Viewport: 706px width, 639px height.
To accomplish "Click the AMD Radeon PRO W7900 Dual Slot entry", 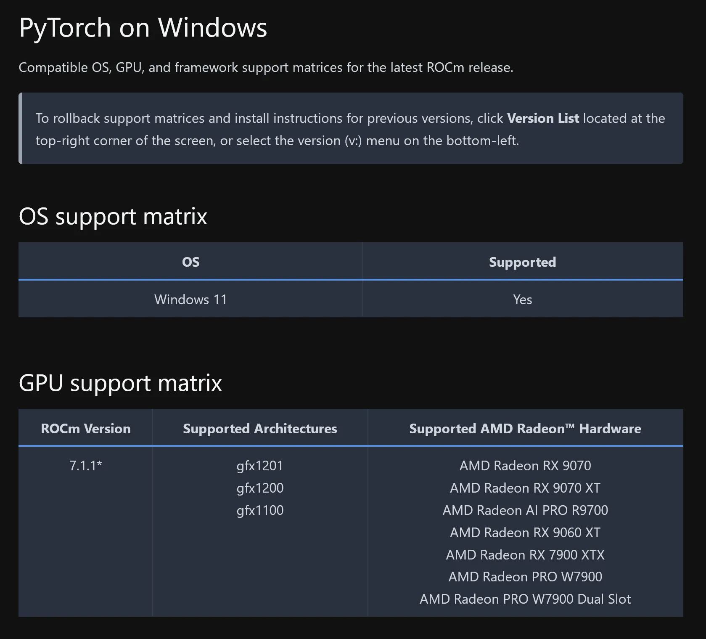I will tap(525, 599).
